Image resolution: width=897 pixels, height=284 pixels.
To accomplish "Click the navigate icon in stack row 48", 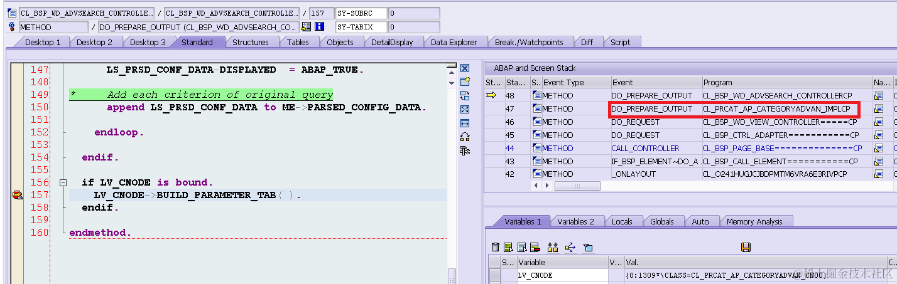I will pyautogui.click(x=879, y=95).
